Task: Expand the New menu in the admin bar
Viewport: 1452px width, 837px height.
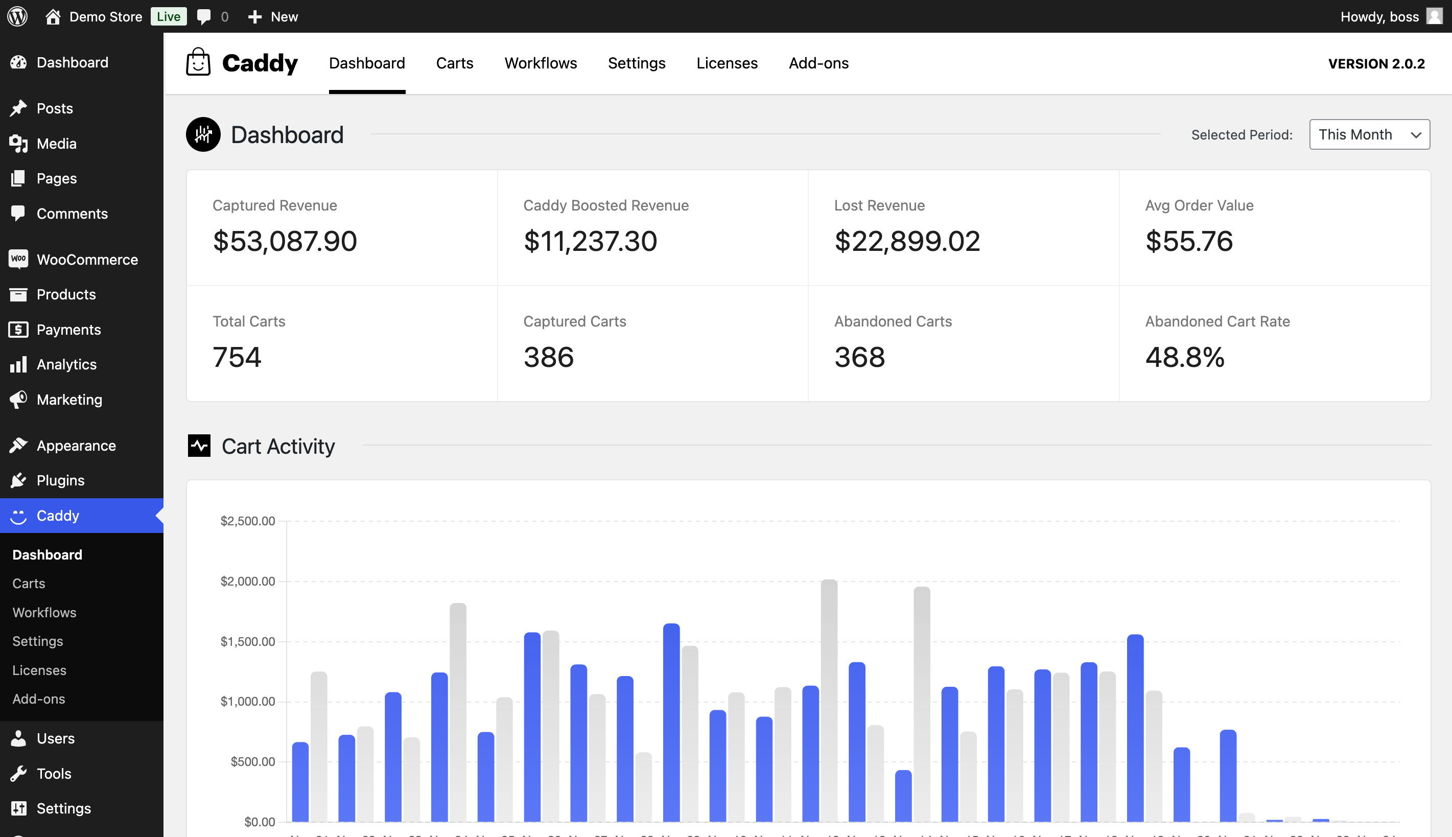Action: 273,16
